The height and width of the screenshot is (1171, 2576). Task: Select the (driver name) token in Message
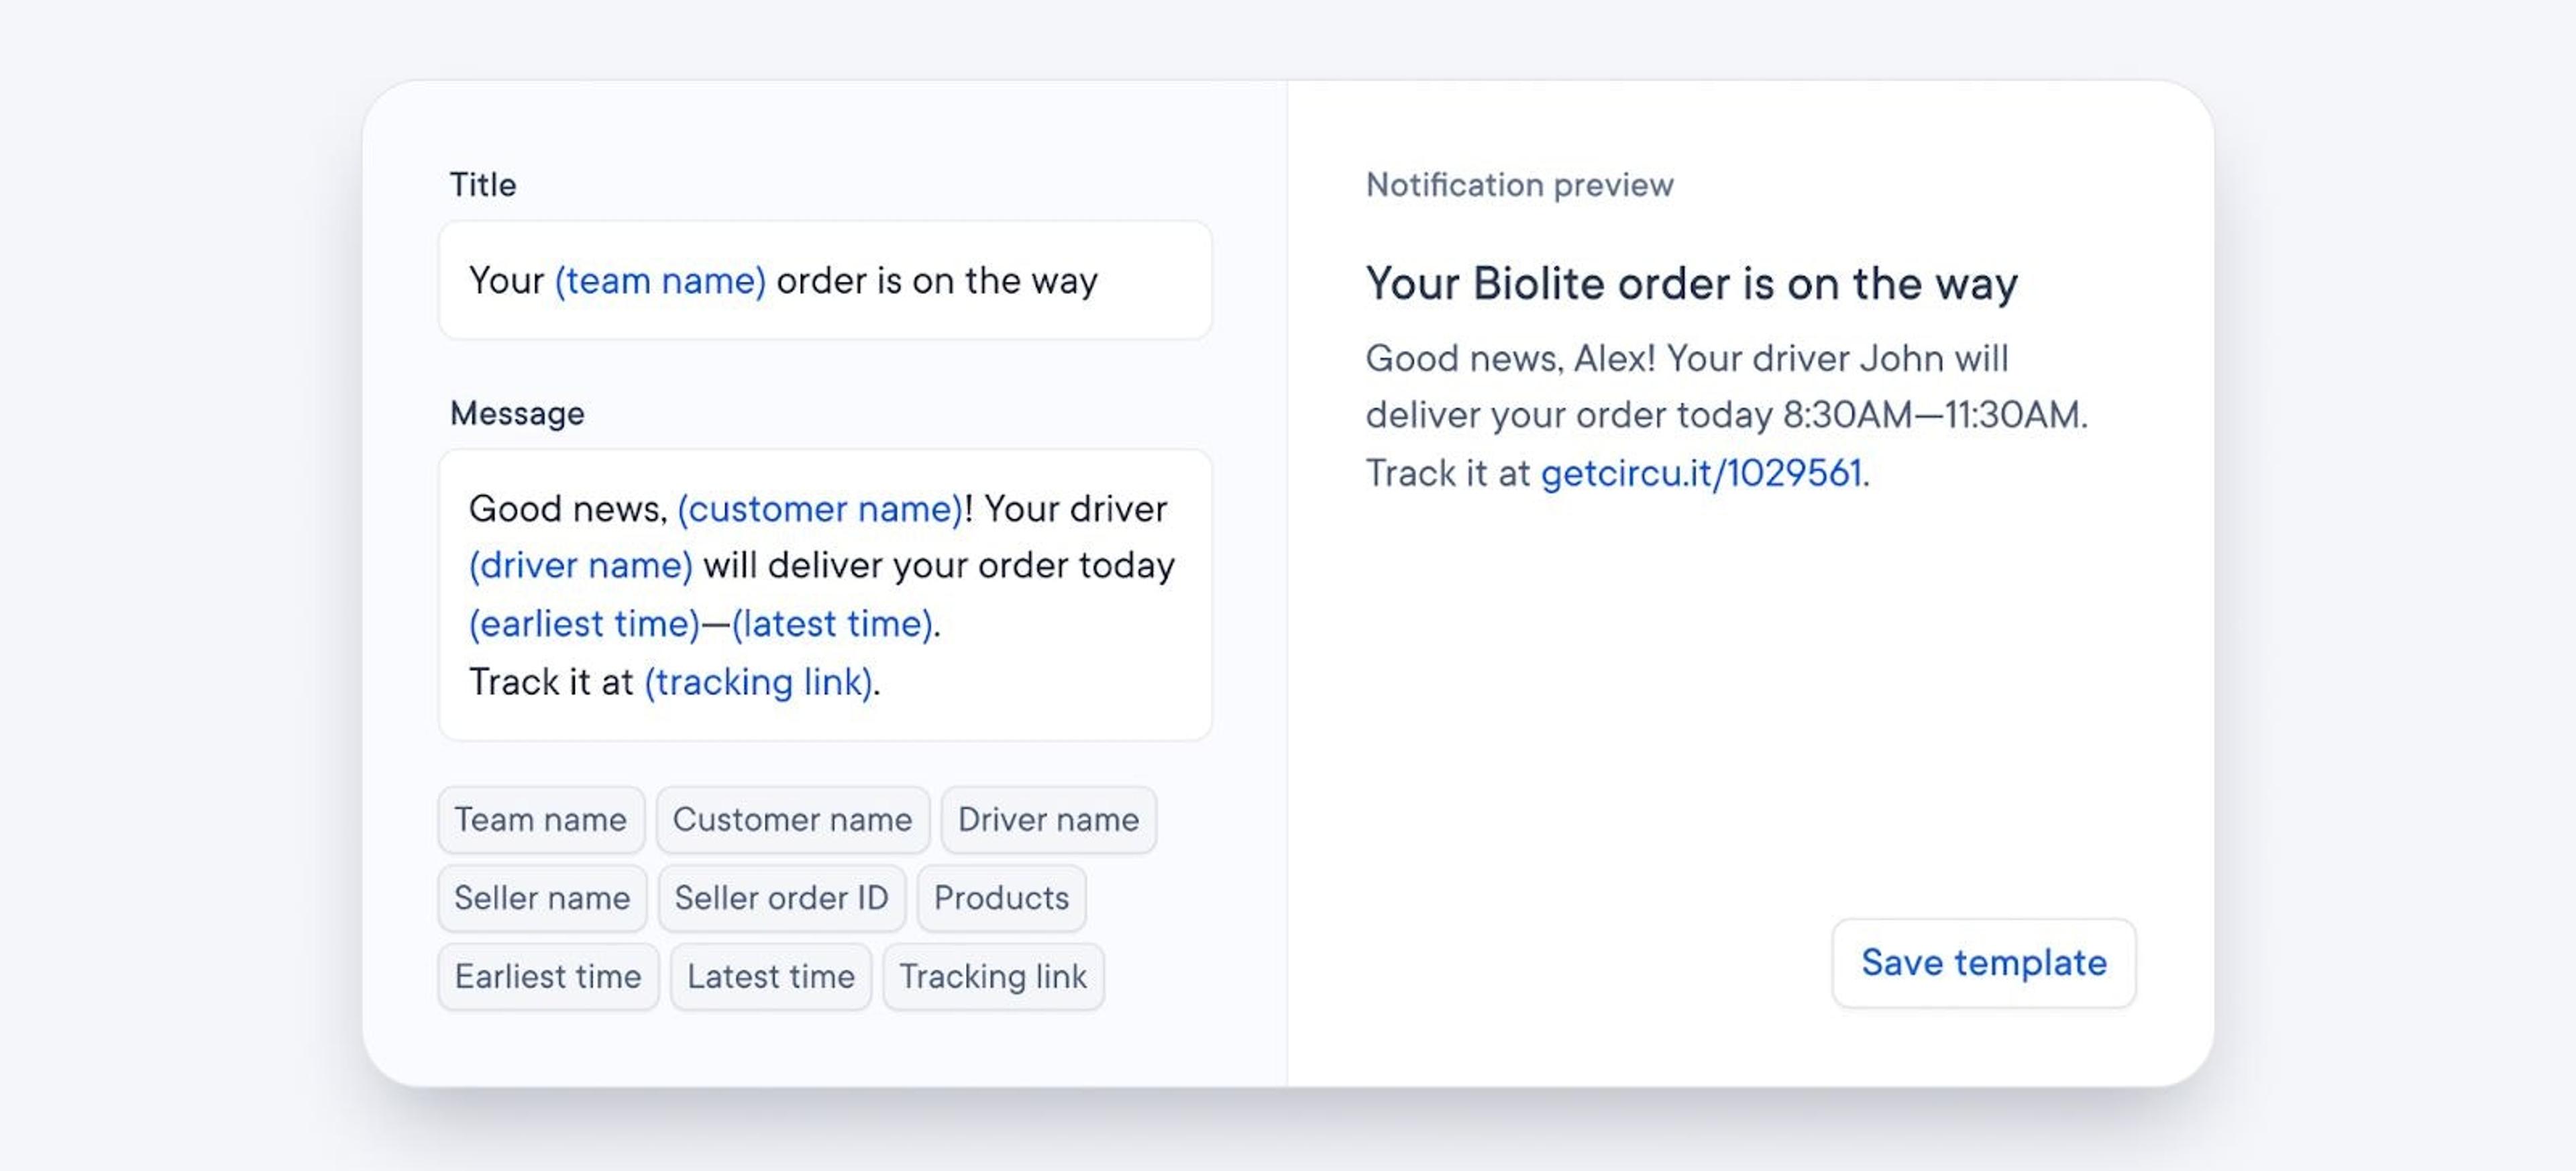pos(579,565)
